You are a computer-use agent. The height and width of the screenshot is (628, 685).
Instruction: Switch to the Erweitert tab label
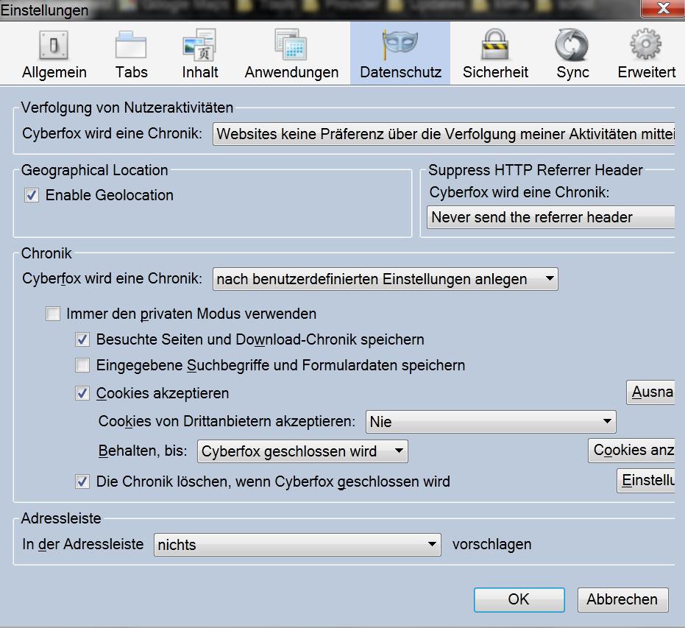(x=646, y=72)
